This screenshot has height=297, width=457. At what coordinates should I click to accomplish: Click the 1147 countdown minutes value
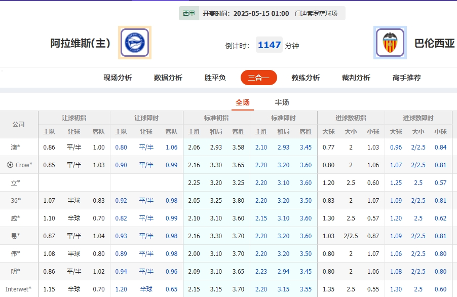pyautogui.click(x=269, y=45)
